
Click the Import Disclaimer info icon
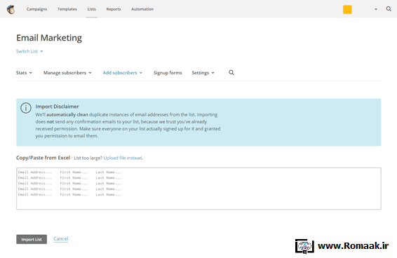(26, 108)
